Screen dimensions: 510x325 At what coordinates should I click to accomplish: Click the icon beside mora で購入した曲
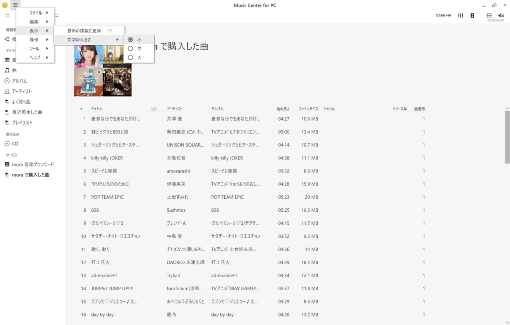pyautogui.click(x=7, y=175)
